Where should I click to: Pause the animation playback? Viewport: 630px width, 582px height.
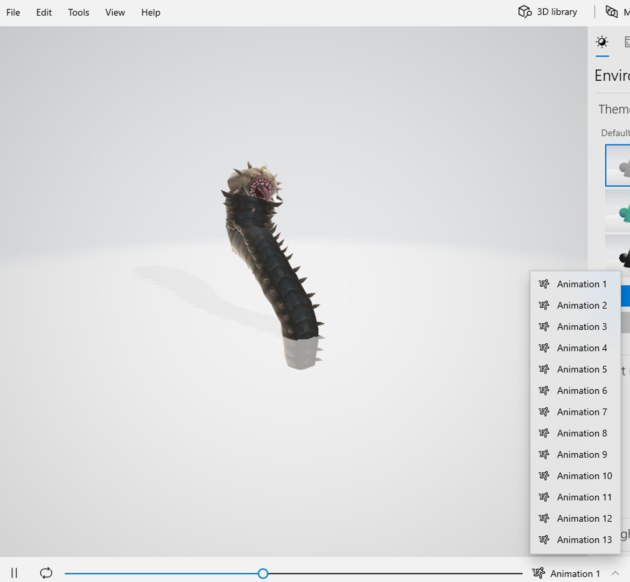(x=15, y=573)
